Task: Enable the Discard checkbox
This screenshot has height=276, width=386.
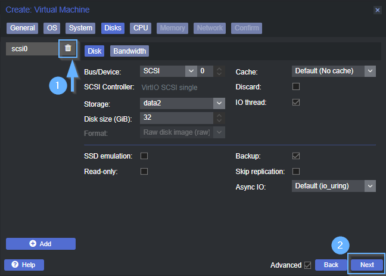Action: 295,87
